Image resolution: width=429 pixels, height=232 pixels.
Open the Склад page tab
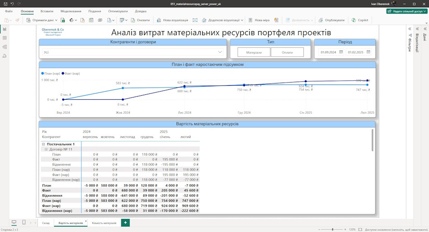(46, 223)
